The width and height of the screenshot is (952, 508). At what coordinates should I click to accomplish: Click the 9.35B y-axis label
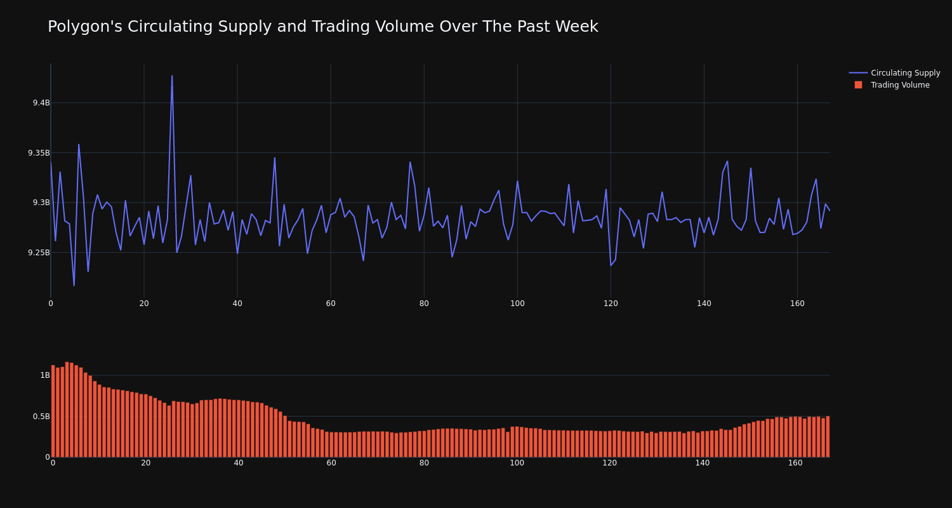(x=39, y=153)
